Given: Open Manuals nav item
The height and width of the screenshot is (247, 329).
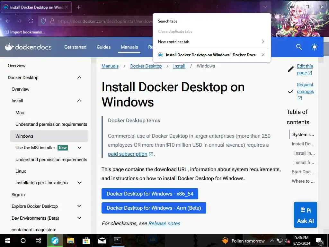Looking at the screenshot, I should point(129,47).
